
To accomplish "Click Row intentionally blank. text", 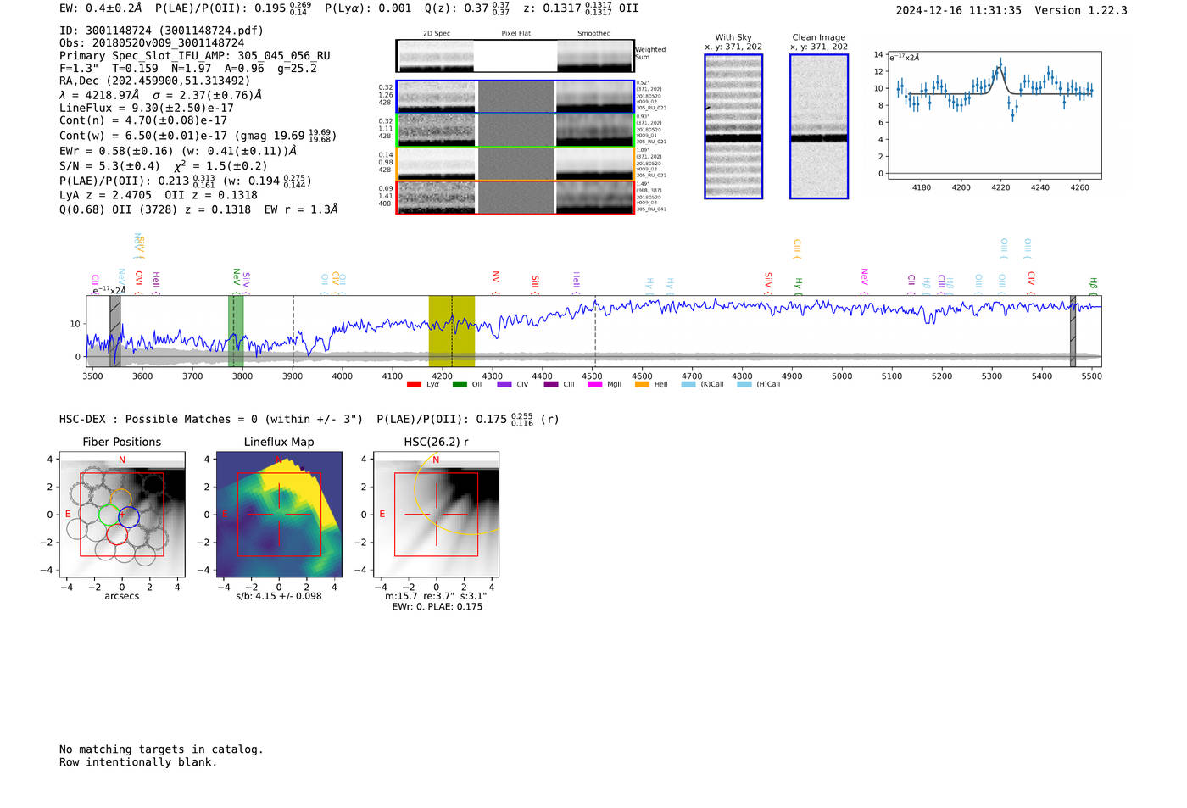I will coord(138,762).
